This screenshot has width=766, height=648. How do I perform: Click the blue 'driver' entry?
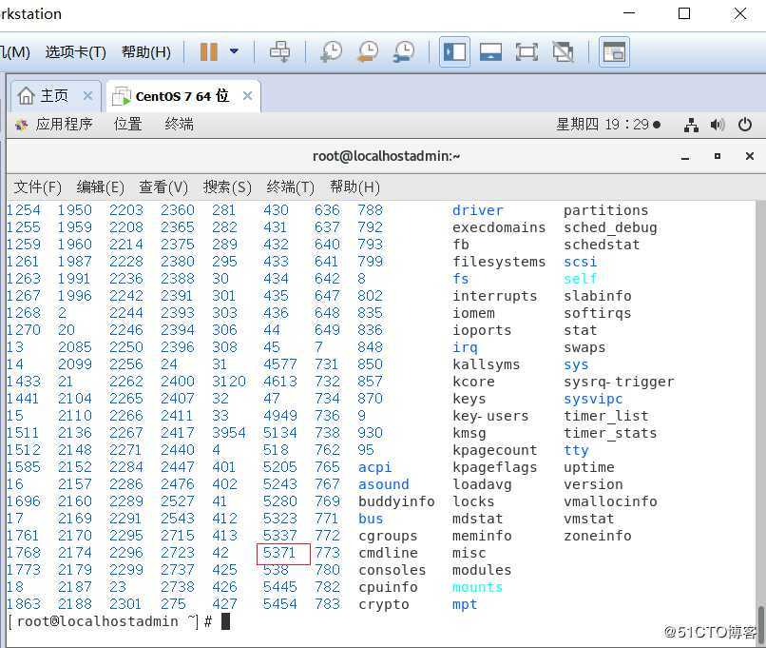pyautogui.click(x=477, y=210)
